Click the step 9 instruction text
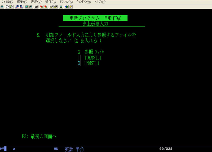Viewport: 212px width, 152px height. point(87,38)
